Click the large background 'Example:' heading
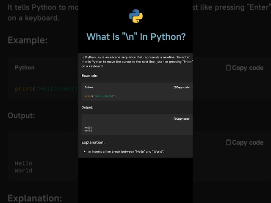 click(x=28, y=40)
